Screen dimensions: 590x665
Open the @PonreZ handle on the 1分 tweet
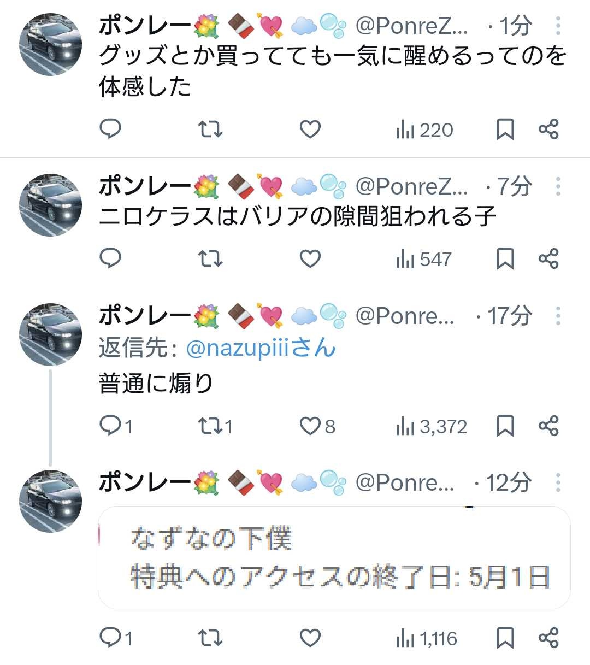[411, 26]
